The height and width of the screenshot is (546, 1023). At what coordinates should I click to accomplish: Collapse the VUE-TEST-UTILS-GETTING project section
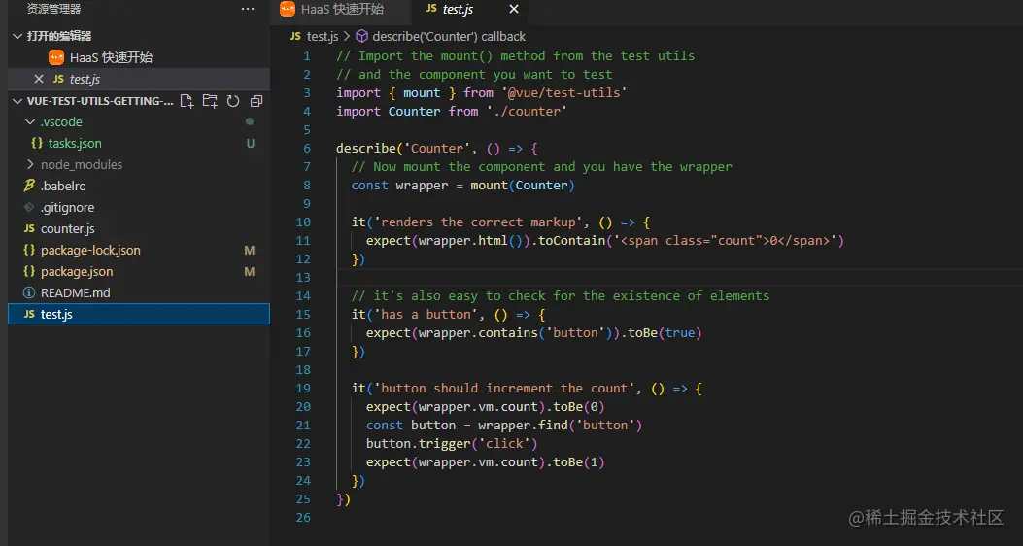pyautogui.click(x=17, y=100)
